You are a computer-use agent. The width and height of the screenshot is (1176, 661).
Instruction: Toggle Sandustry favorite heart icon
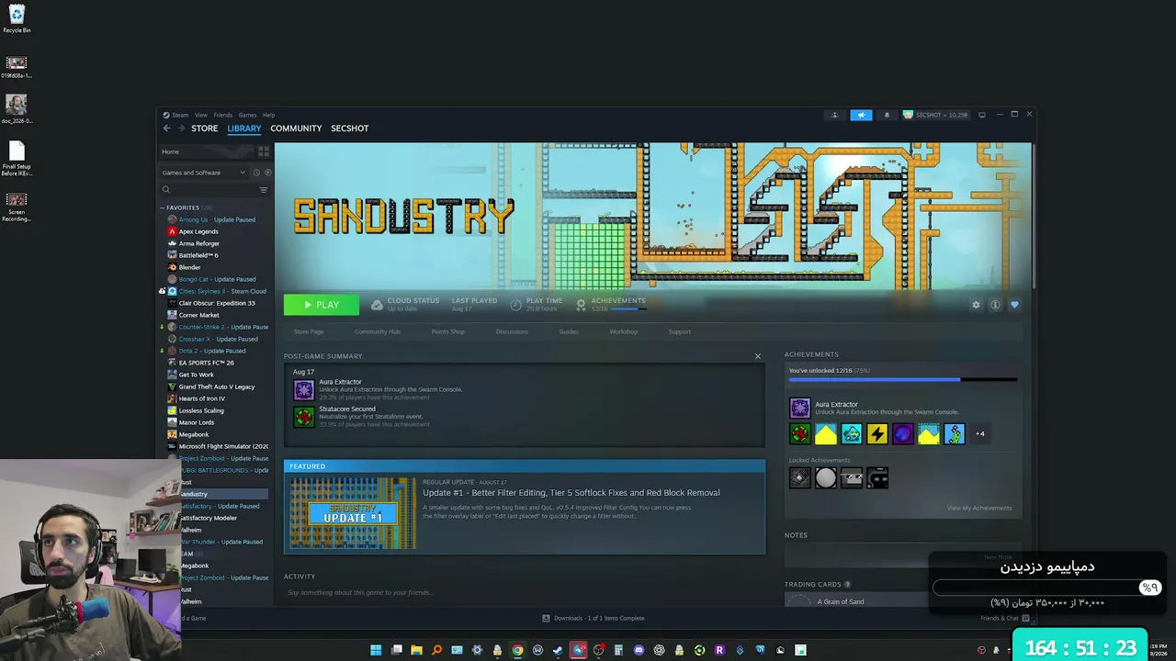tap(1014, 305)
